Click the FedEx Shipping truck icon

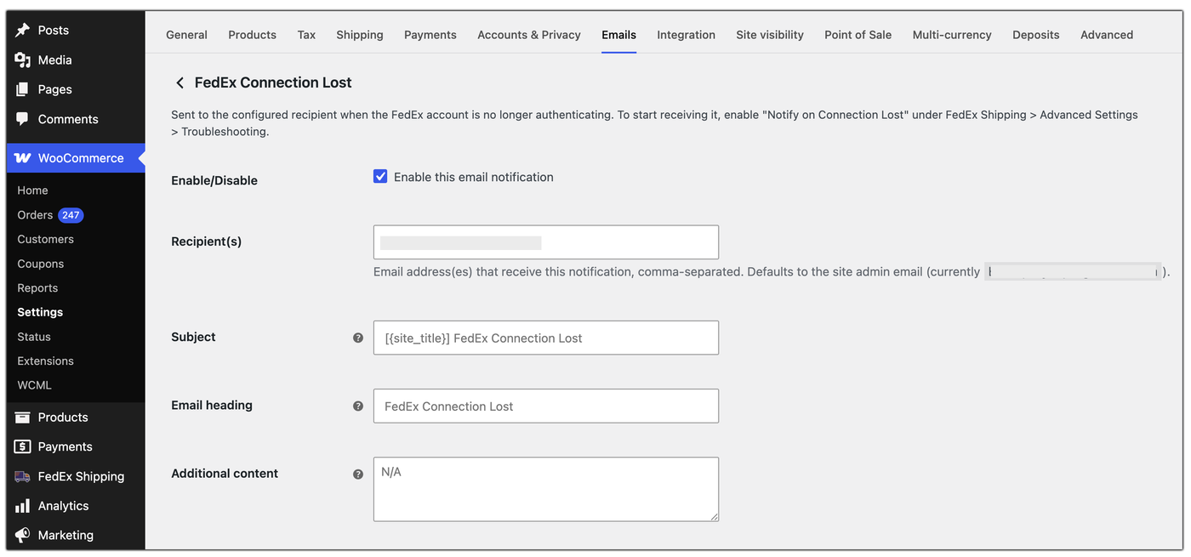[22, 476]
